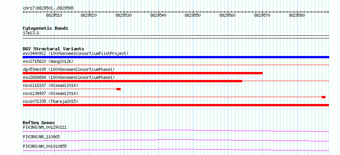Click the thick red esv2668684 bar

pos(132,81)
